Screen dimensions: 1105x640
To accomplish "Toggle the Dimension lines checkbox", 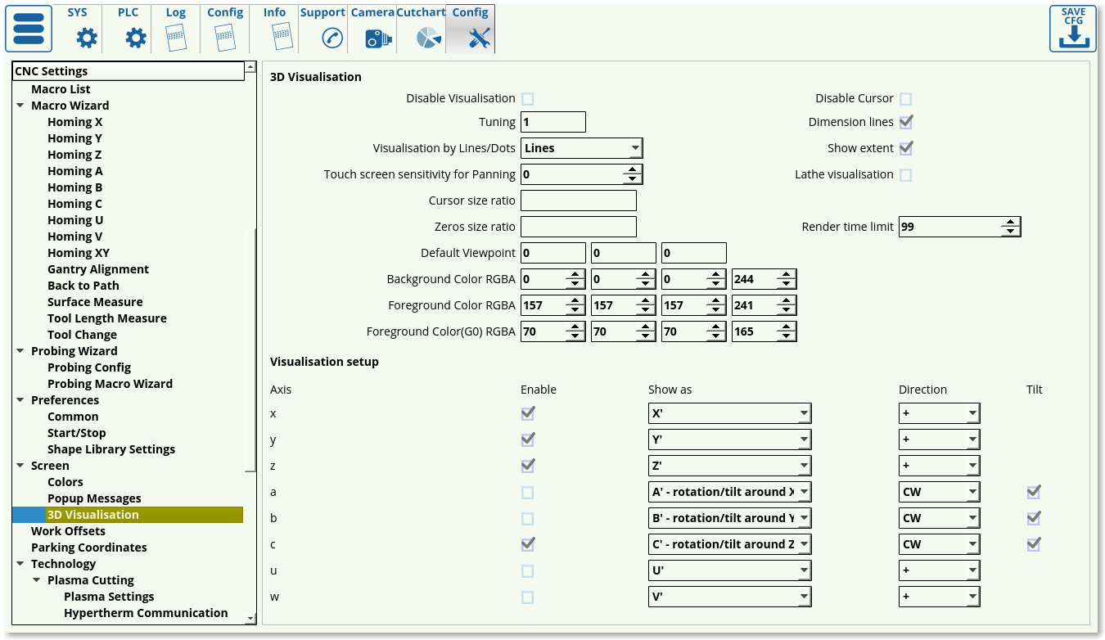I will 905,122.
